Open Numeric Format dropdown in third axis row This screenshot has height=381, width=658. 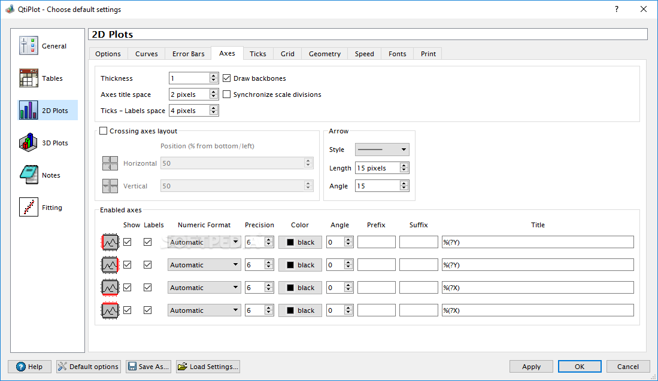coord(204,287)
